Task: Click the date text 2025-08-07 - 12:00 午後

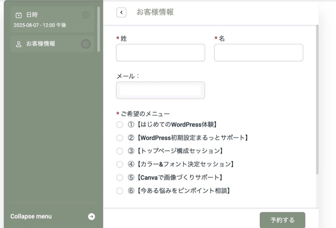Action: pyautogui.click(x=40, y=25)
